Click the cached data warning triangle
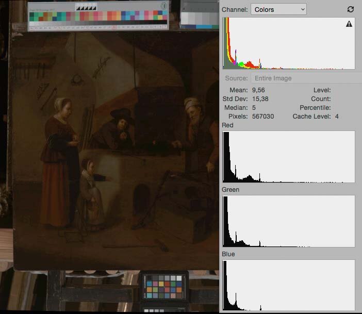Viewport: 362px width, 314px height. click(x=349, y=24)
